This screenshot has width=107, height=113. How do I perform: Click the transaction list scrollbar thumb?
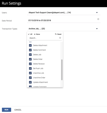click(62, 70)
